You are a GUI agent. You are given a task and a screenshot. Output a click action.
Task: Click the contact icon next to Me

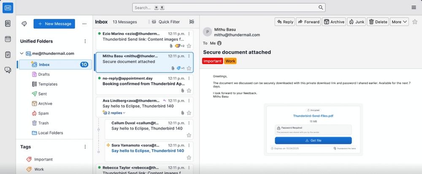tap(219, 43)
